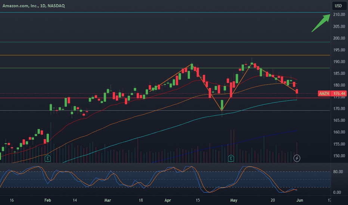Viewport: 348px width, 205px height.
Task: Click the 16 date axis label
Action: pyautogui.click(x=12, y=200)
